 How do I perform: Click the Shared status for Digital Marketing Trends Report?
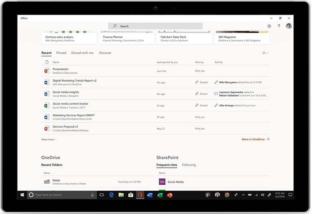coord(201,82)
